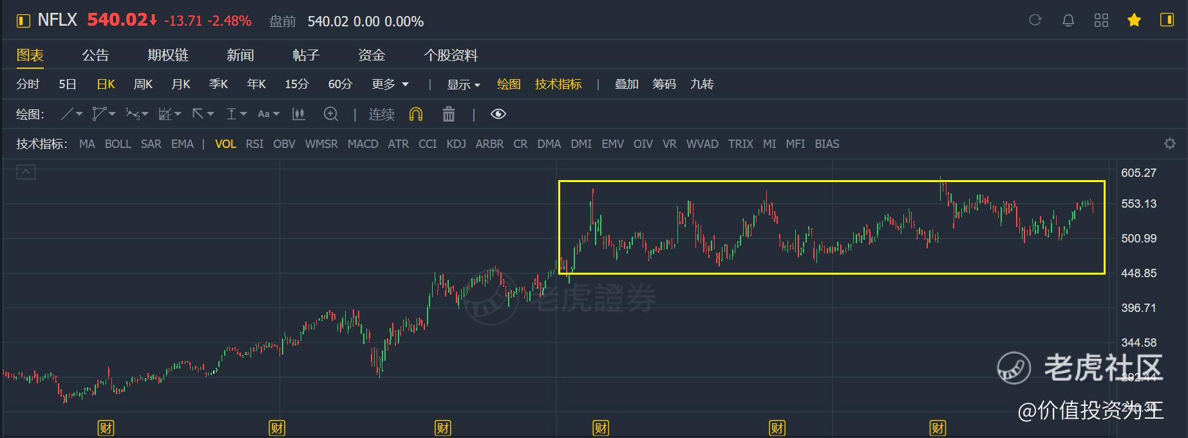Turn on the WMSR indicator

(x=321, y=144)
